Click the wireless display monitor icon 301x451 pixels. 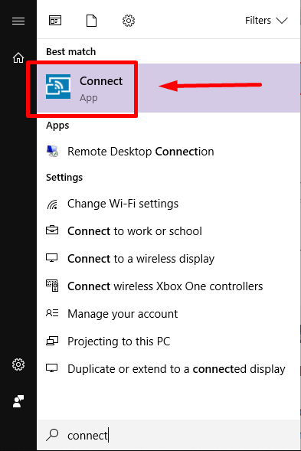(52, 258)
